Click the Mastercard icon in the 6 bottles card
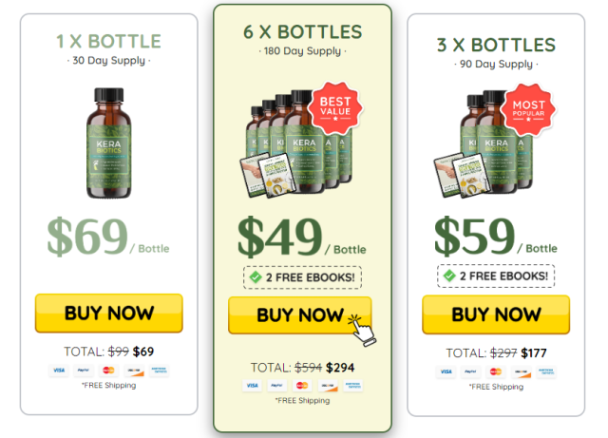The width and height of the screenshot is (608, 438). click(x=302, y=385)
